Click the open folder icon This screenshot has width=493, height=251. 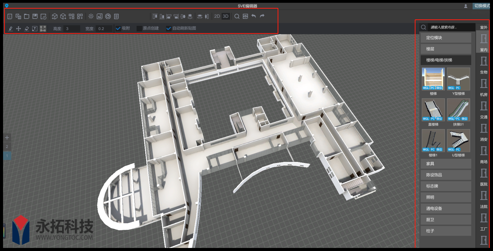[27, 16]
